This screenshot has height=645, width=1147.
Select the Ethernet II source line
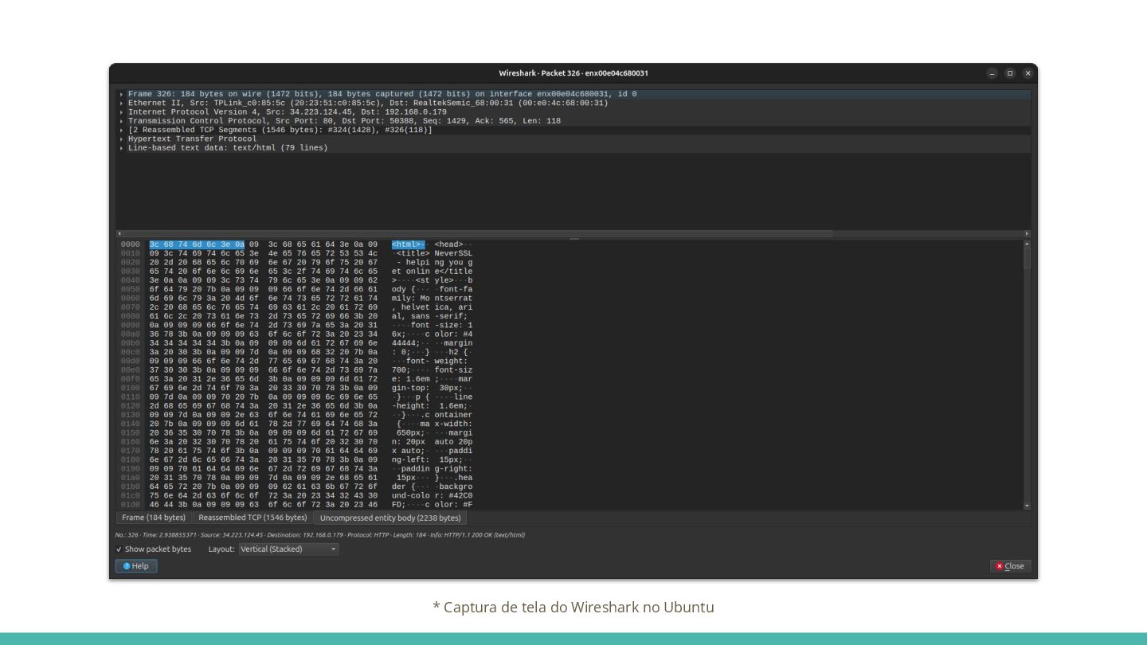[x=368, y=103]
